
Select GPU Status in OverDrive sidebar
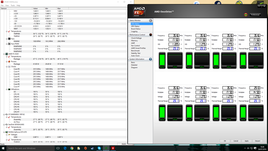(135, 26)
